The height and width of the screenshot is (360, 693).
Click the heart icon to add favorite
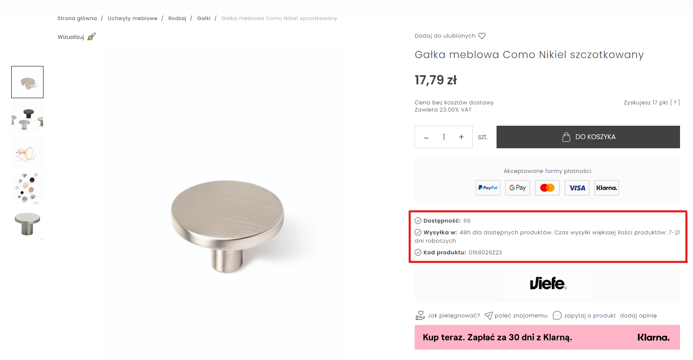pyautogui.click(x=482, y=36)
